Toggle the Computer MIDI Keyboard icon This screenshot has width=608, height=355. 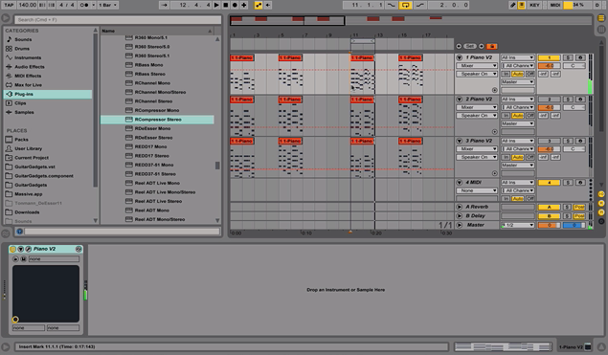click(x=522, y=5)
